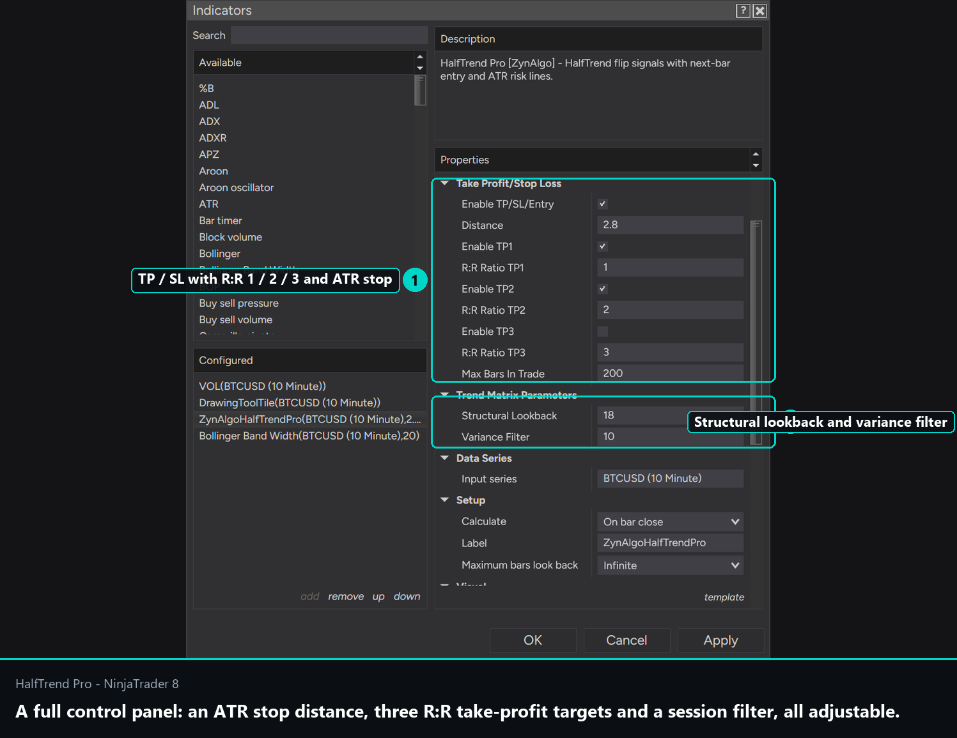Check the Enable TP3 checkbox
The image size is (957, 738).
[602, 331]
